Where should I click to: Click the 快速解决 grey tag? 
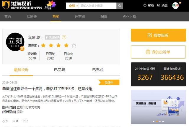tap(52, 37)
